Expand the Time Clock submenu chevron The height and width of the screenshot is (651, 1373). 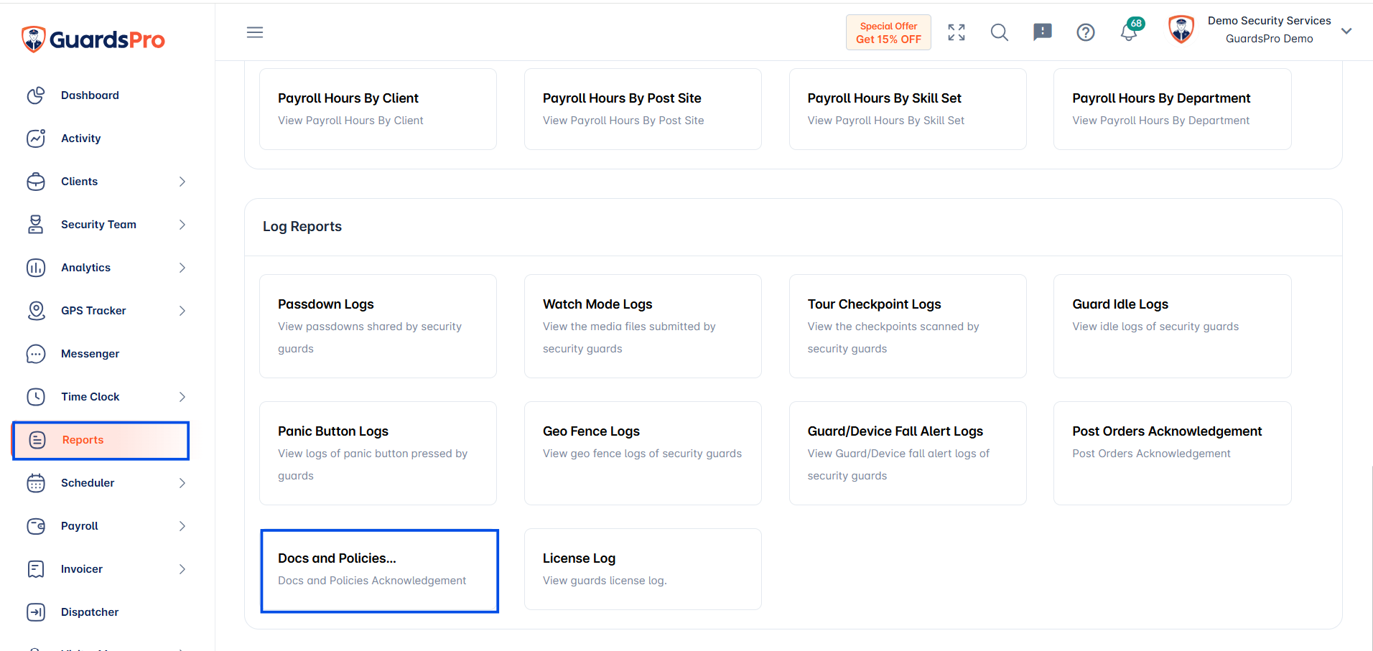(182, 397)
